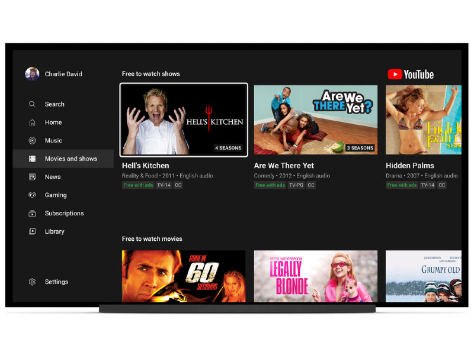The image size is (474, 355).
Task: Click the Subscriptions icon
Action: pos(32,214)
